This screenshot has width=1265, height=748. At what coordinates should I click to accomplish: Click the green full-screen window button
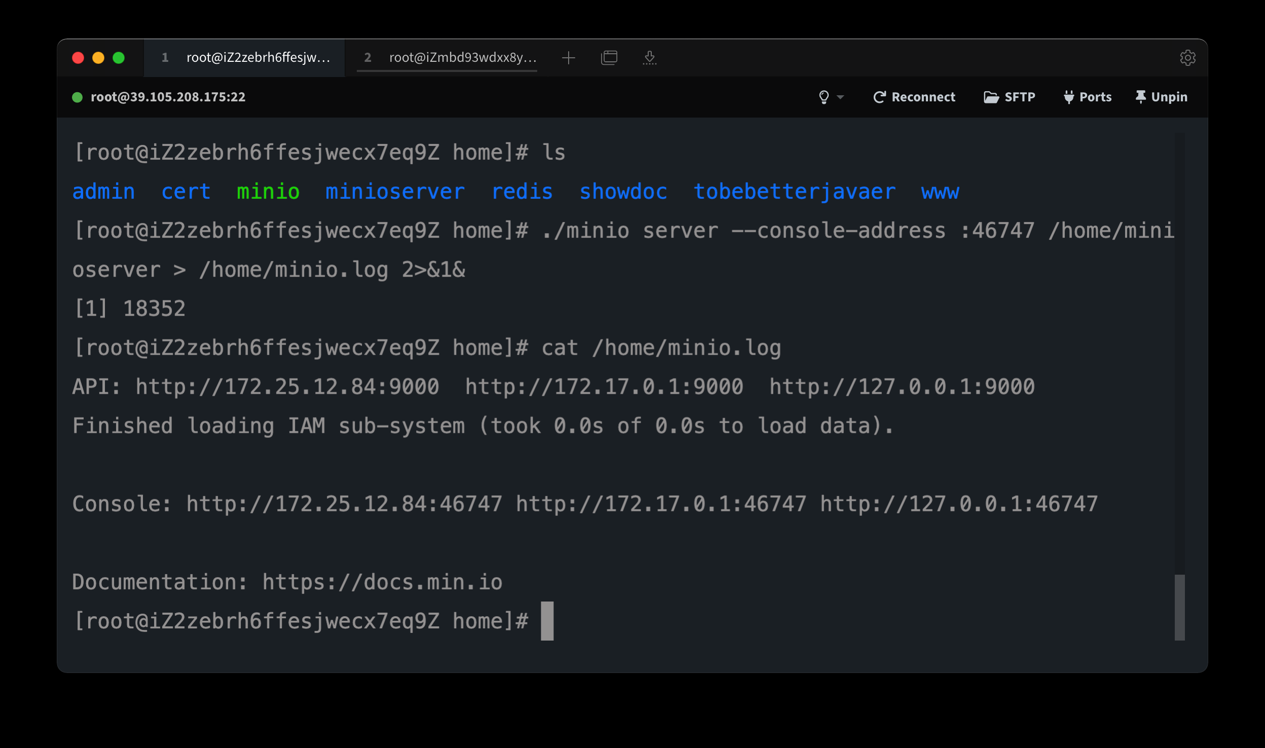pyautogui.click(x=119, y=58)
